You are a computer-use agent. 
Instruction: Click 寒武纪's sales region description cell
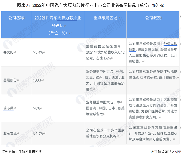[105, 52]
